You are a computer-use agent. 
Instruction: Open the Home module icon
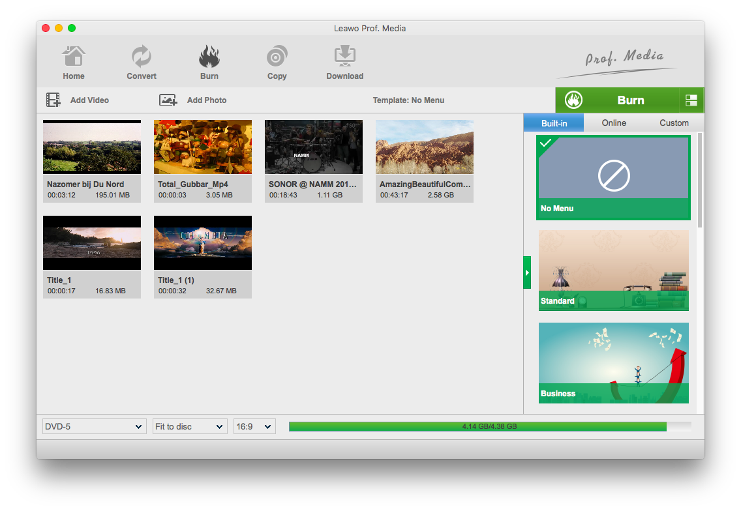[74, 57]
